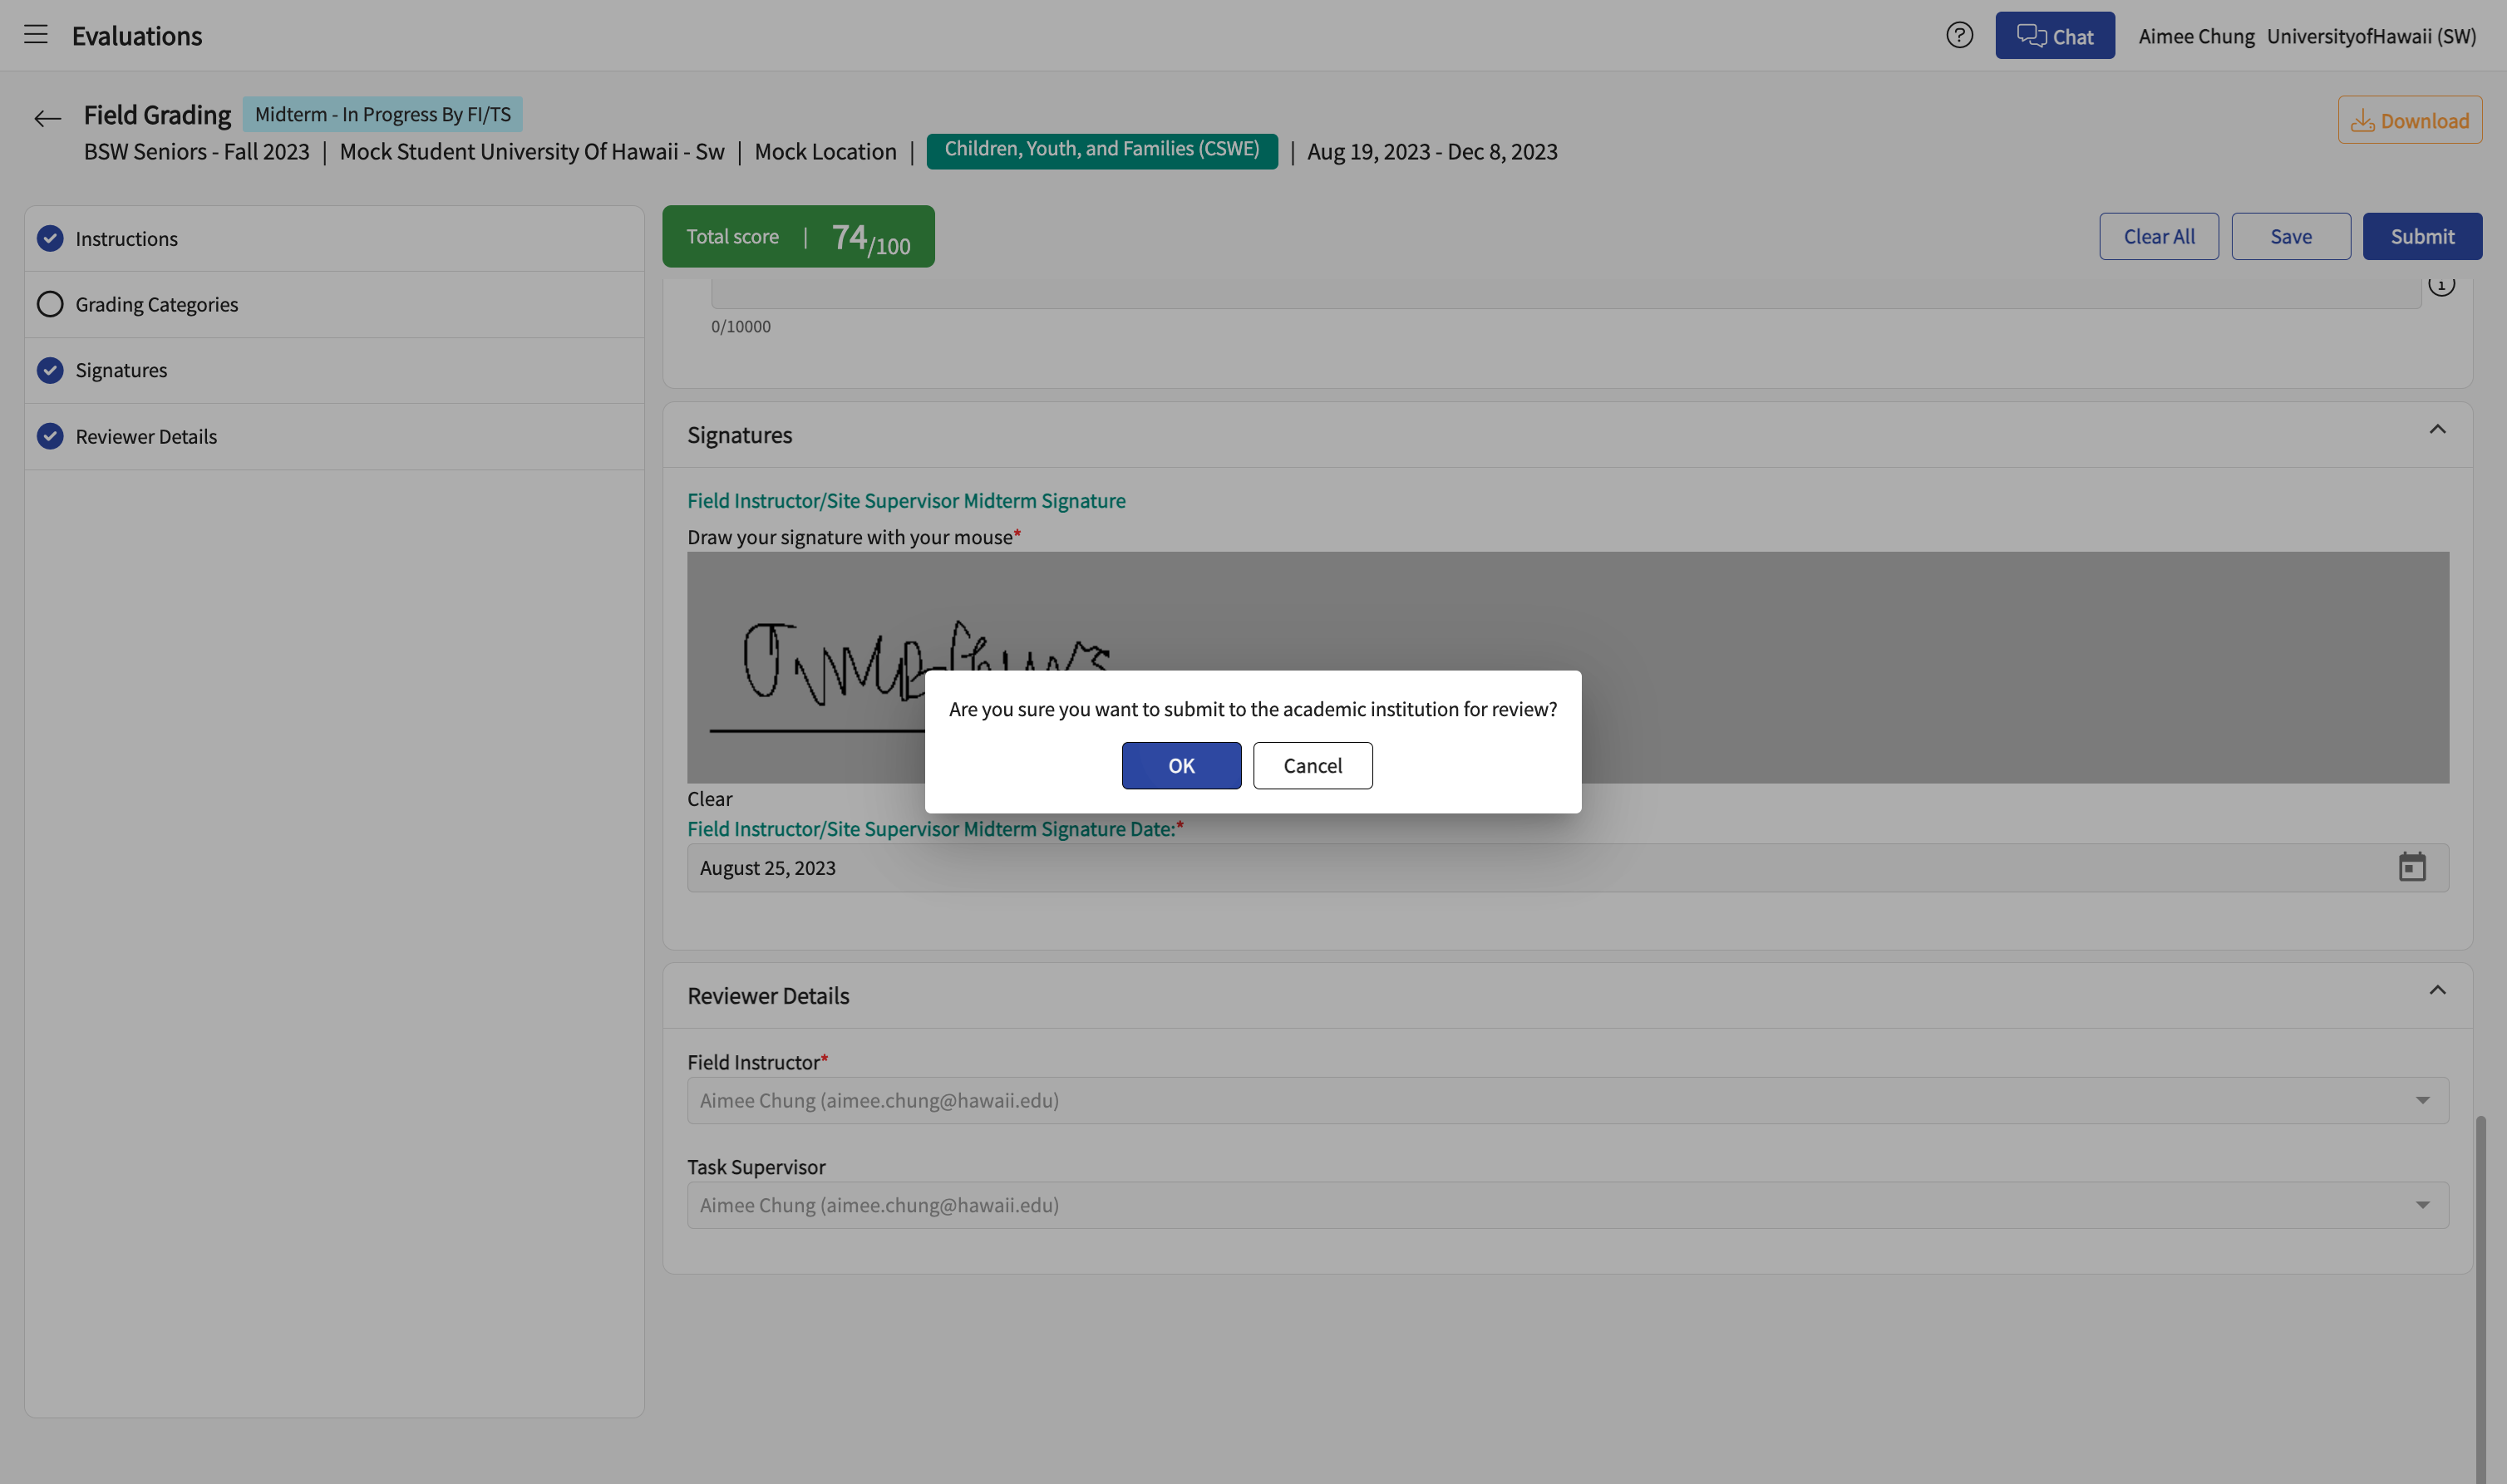Click the Field Instructor/Site Supervisor Midterm Signature heading

[905, 500]
